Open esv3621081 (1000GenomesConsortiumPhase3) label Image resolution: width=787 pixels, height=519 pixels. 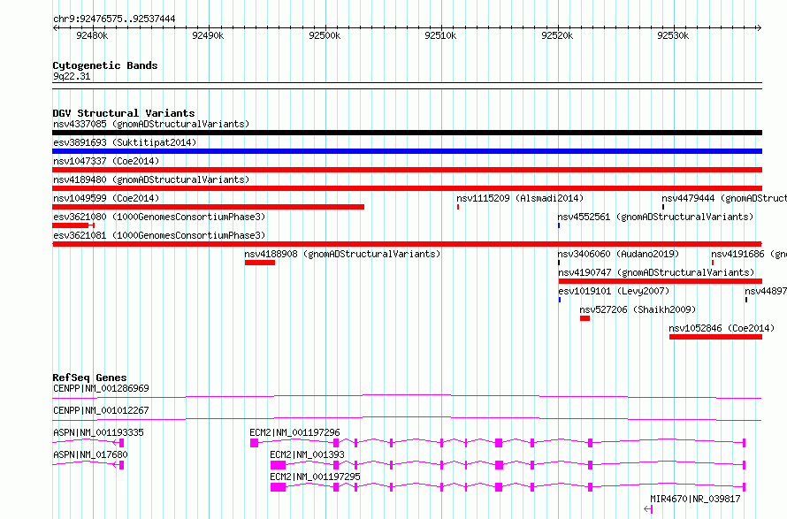point(159,235)
